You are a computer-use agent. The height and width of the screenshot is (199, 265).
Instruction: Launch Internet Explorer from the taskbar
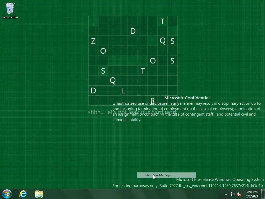coord(23,194)
